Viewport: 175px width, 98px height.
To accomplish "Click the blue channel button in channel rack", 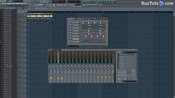I will pyautogui.click(x=76, y=42).
